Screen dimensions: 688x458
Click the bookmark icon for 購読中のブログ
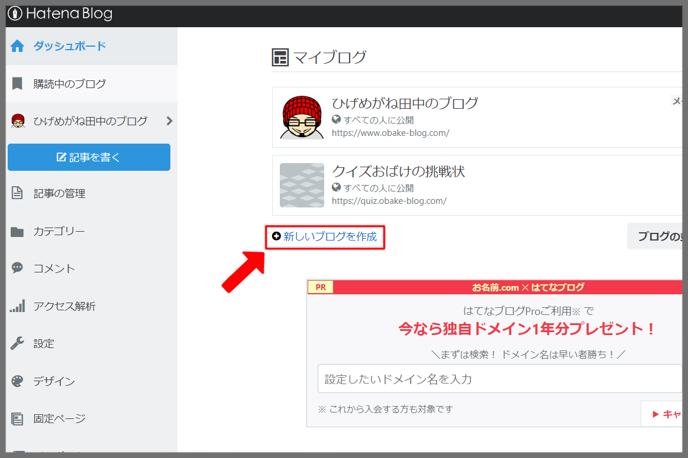17,83
